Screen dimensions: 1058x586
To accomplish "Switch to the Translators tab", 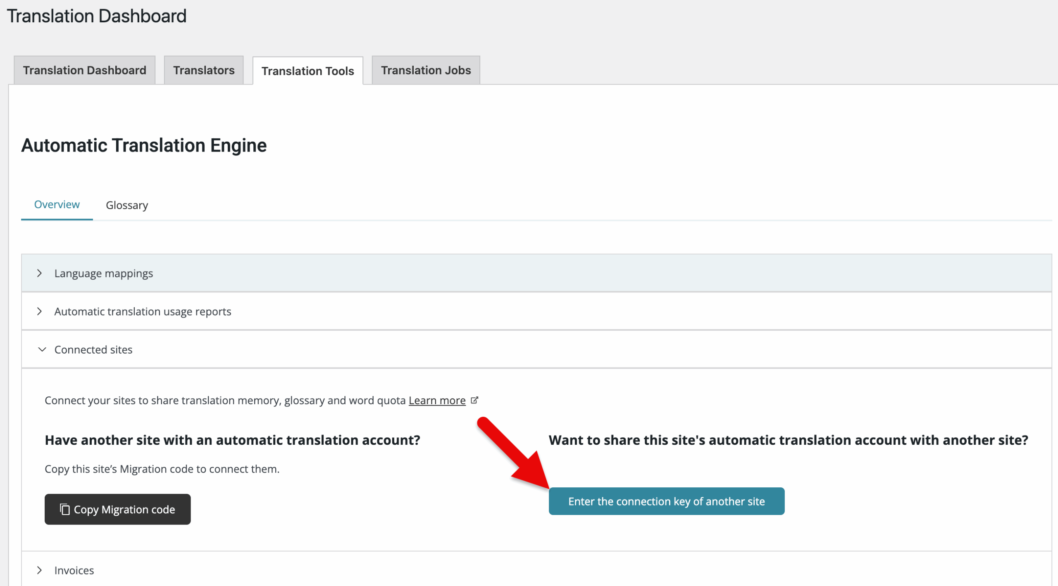I will pos(204,70).
